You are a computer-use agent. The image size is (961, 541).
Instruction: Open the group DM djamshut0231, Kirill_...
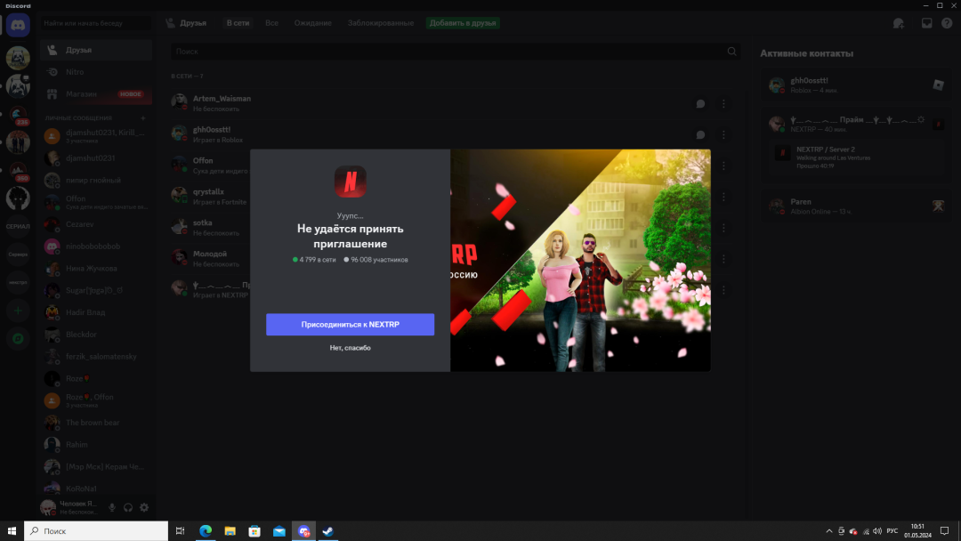pyautogui.click(x=96, y=136)
